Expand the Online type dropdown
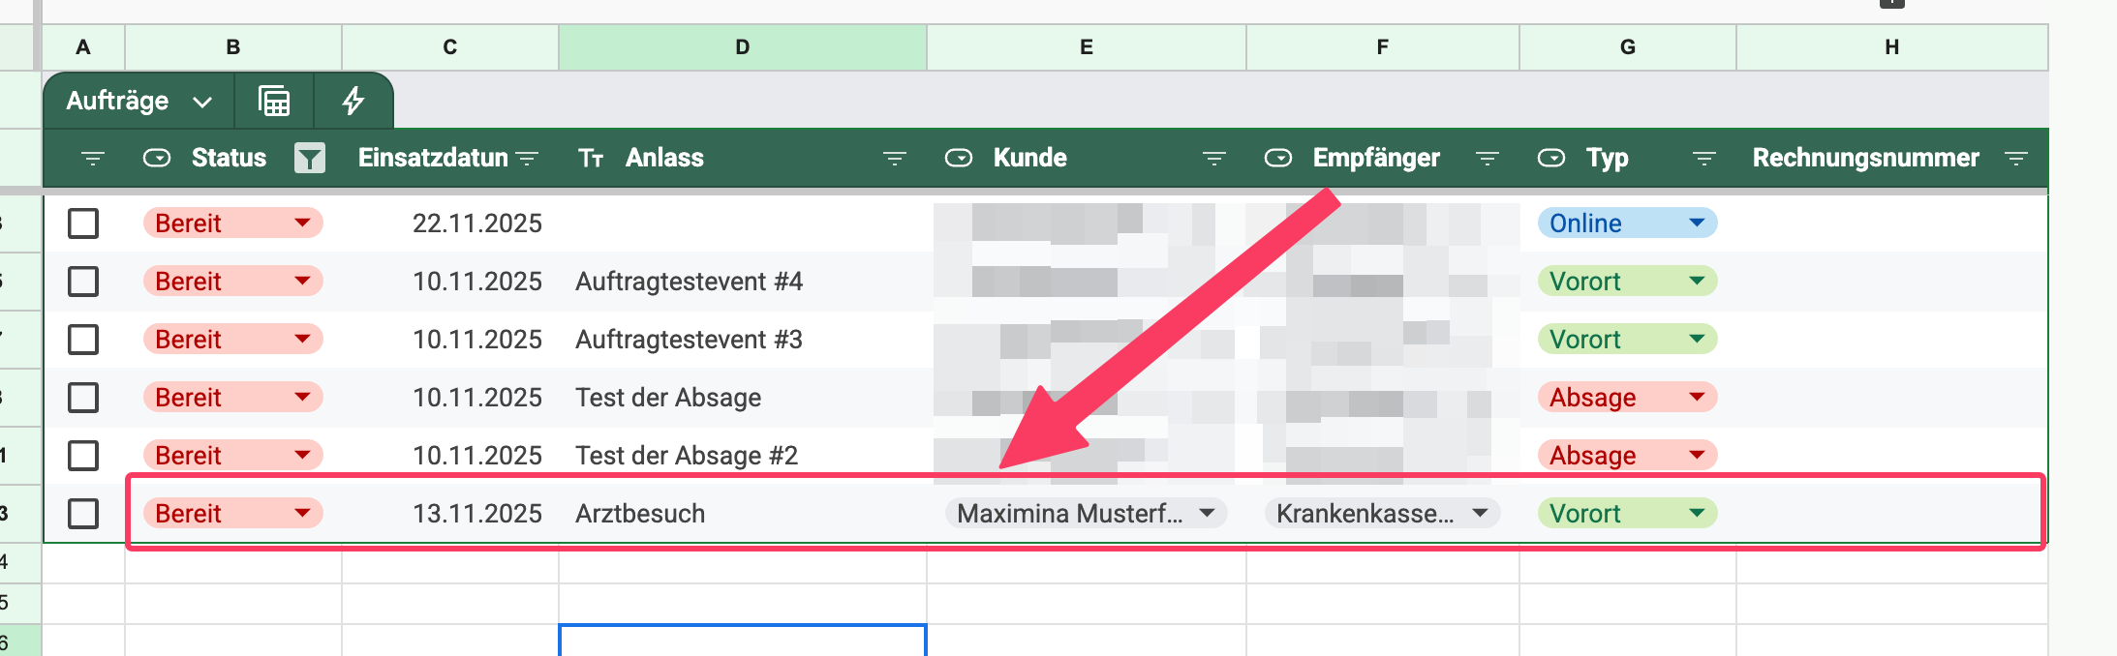This screenshot has width=2117, height=656. (x=1696, y=223)
